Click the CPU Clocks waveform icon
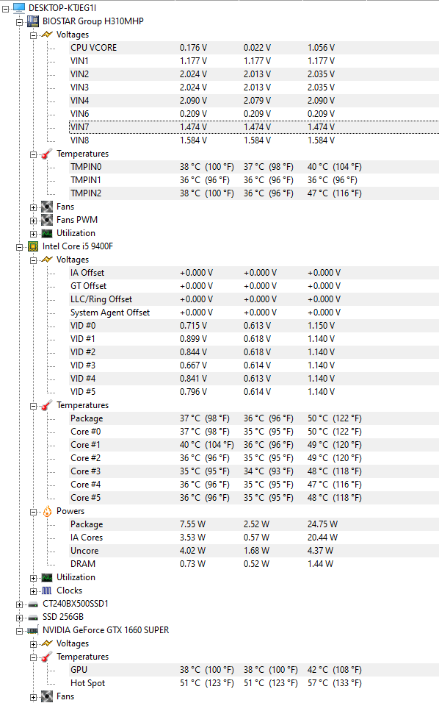Viewport: 439px width, 703px height. [46, 590]
